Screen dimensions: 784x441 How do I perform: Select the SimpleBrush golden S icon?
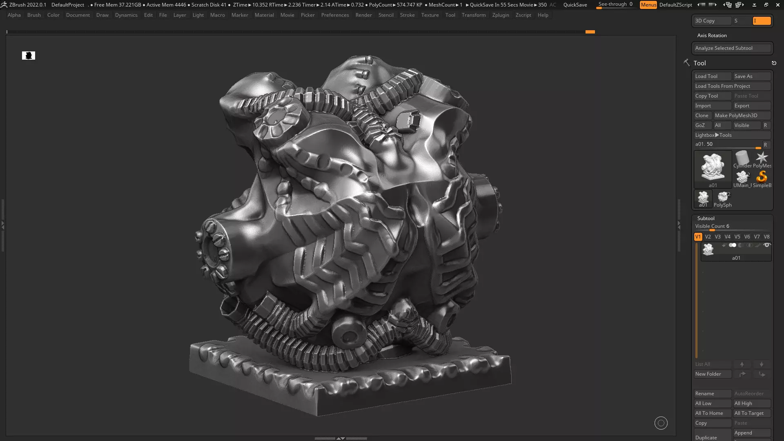762,179
